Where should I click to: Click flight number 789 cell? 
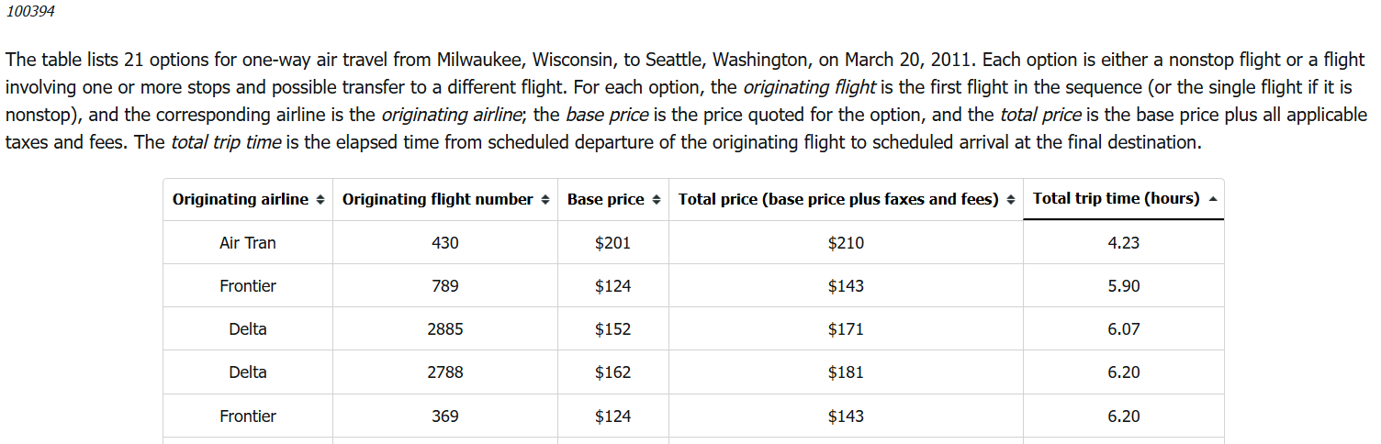pos(445,286)
